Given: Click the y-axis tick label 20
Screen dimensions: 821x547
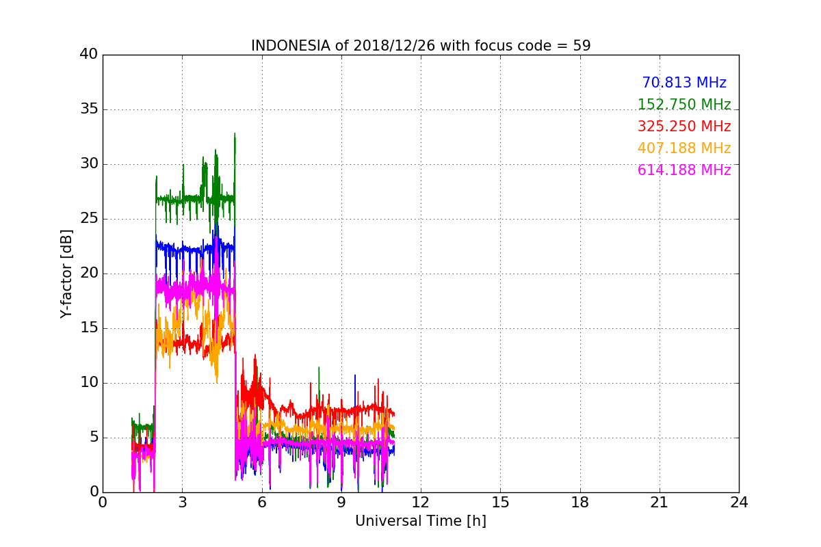Looking at the screenshot, I should (89, 273).
